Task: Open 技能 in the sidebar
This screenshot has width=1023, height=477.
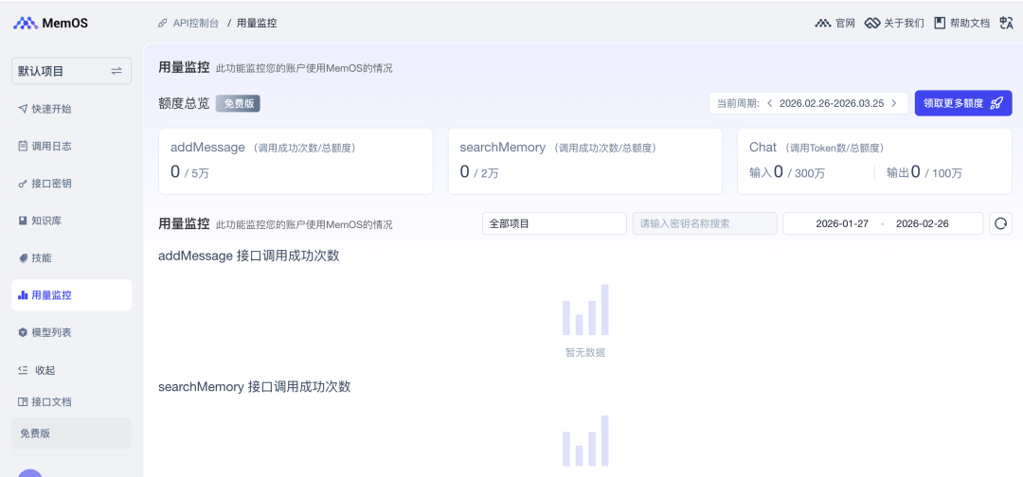Action: [72, 258]
